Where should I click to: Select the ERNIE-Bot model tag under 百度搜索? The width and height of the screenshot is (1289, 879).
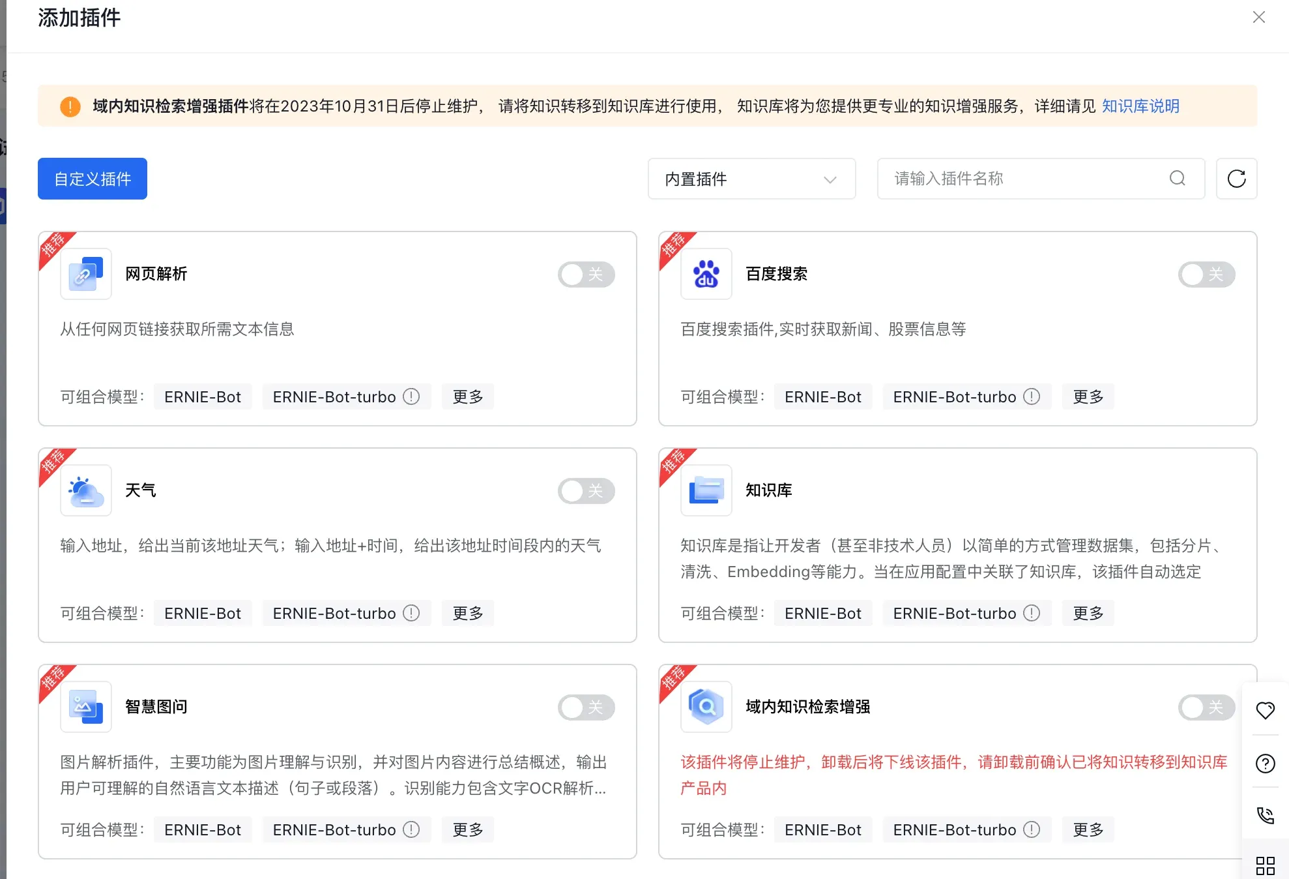(823, 396)
